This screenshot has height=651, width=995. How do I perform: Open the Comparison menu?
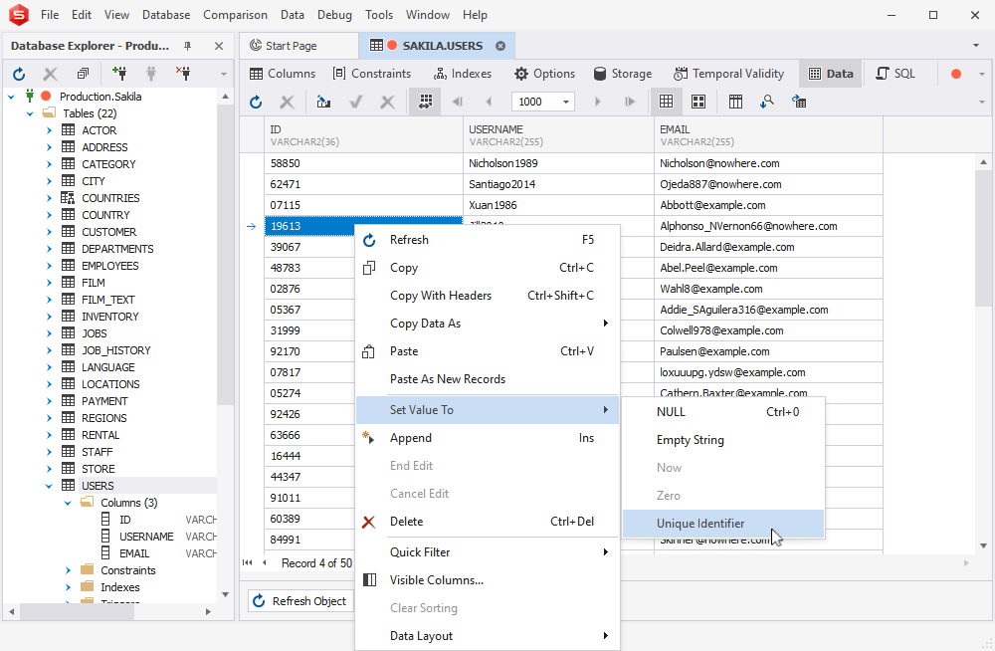point(235,15)
